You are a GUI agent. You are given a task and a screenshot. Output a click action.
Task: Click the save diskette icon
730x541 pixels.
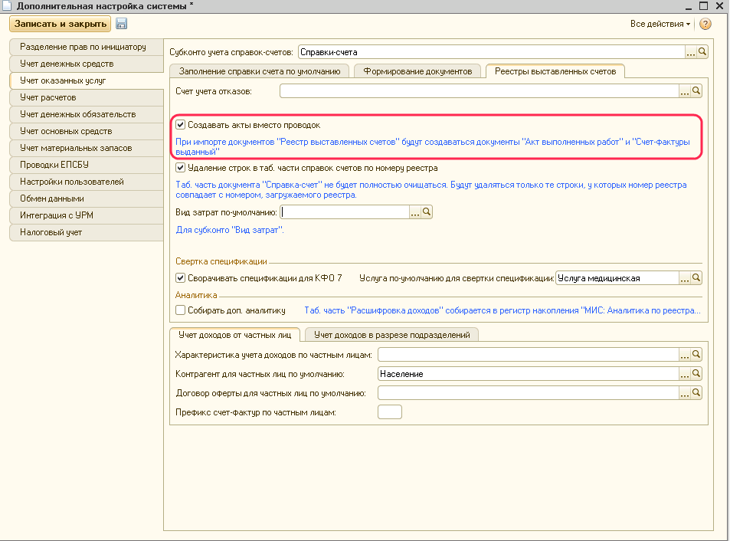pyautogui.click(x=121, y=25)
